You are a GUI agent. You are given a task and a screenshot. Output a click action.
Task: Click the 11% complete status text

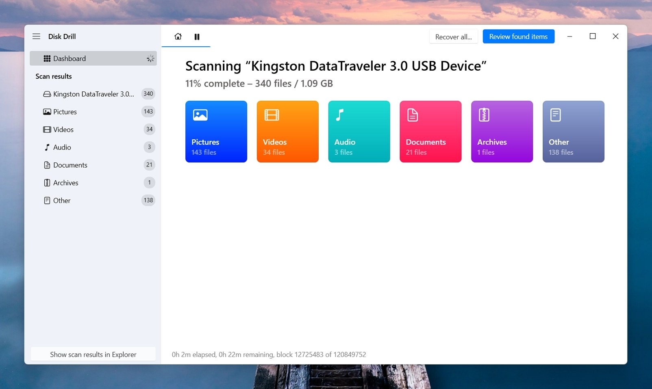(259, 84)
